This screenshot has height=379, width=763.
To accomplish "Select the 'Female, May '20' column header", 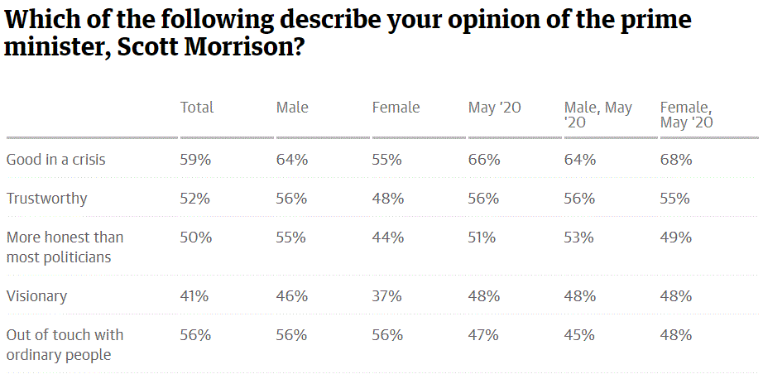I will [x=686, y=114].
